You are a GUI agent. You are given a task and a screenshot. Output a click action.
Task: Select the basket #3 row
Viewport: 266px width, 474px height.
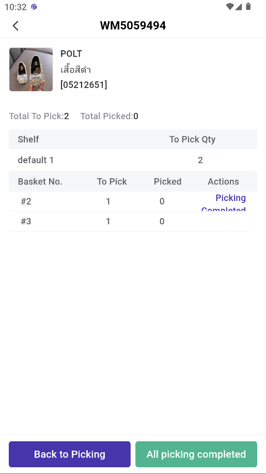coord(131,221)
